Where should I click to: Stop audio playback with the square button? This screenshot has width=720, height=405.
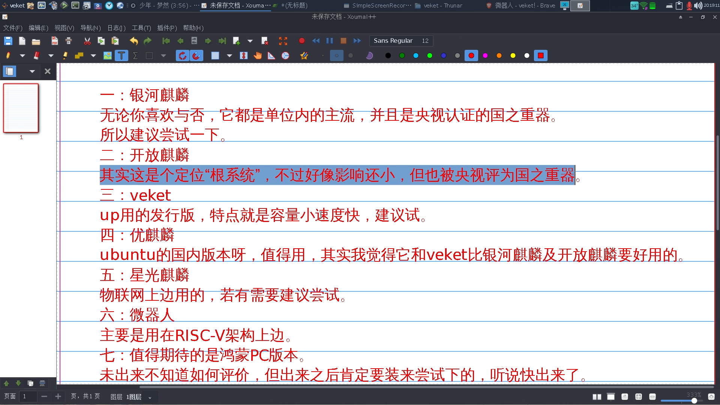(x=343, y=41)
